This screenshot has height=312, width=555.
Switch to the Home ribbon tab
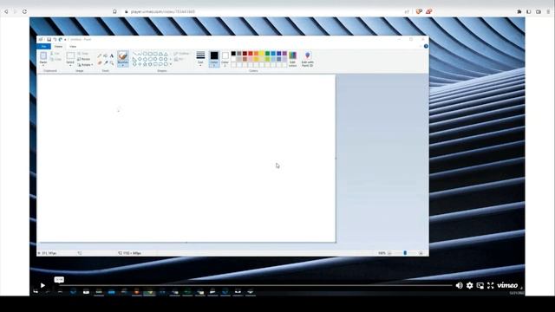click(58, 46)
